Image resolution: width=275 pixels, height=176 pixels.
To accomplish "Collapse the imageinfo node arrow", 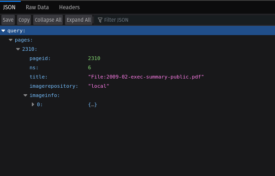I will pyautogui.click(x=25, y=95).
